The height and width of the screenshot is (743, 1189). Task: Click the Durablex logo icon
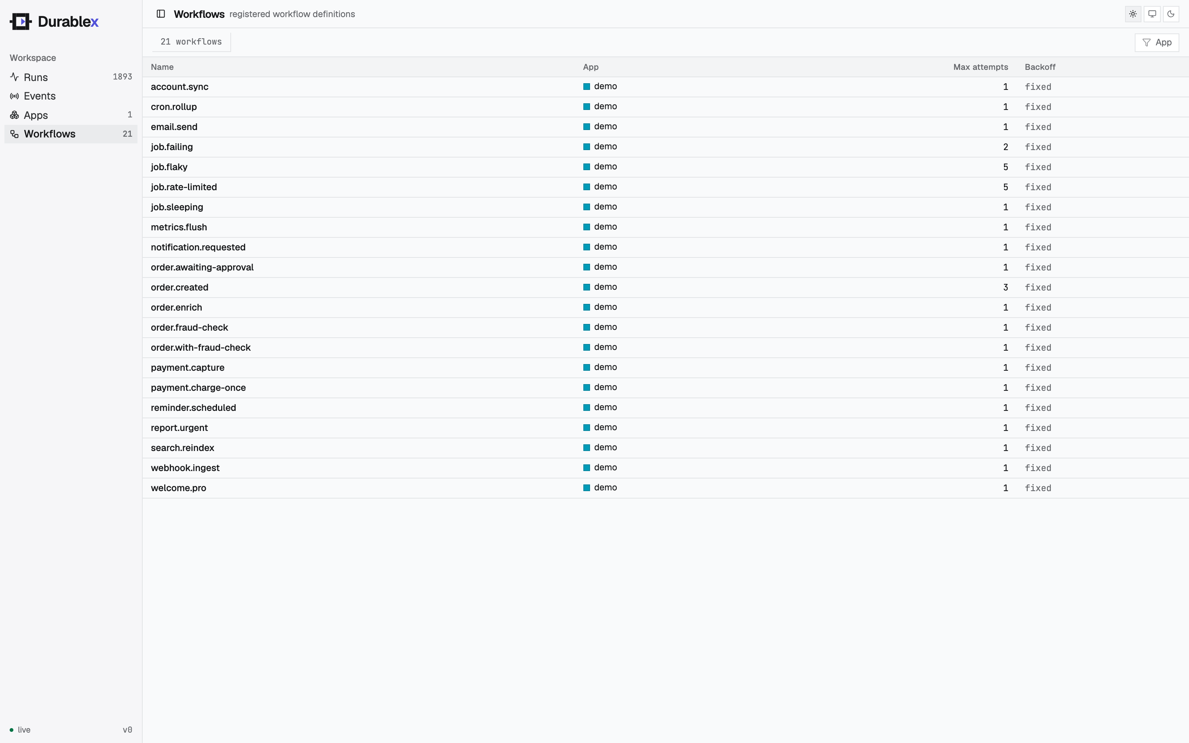click(x=21, y=22)
